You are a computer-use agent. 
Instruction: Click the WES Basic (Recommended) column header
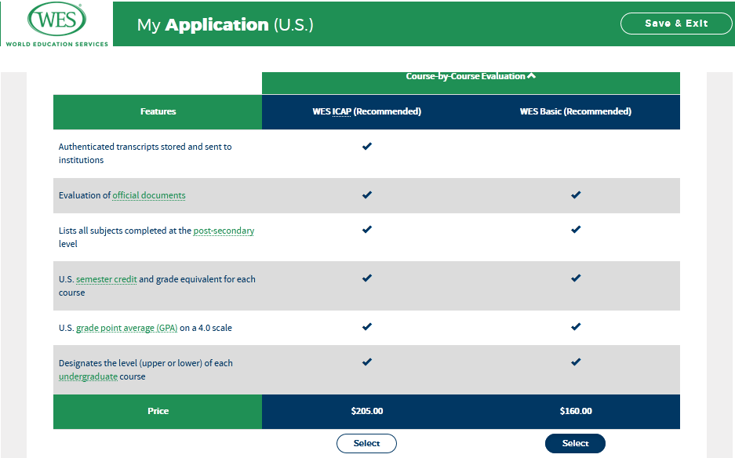point(575,111)
